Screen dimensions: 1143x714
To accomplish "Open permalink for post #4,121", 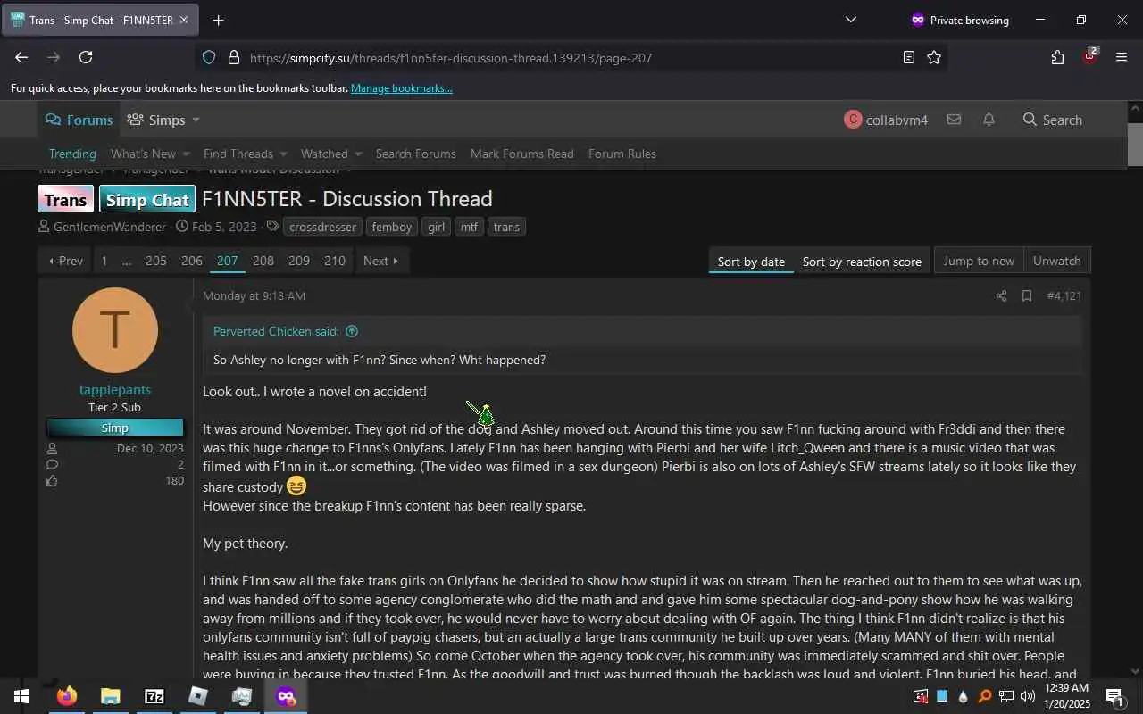I will coord(1064,295).
